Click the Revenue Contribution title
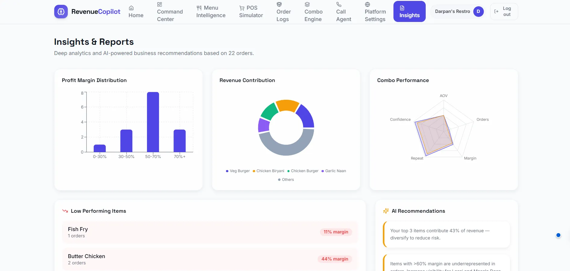This screenshot has width=570, height=271. 247,80
